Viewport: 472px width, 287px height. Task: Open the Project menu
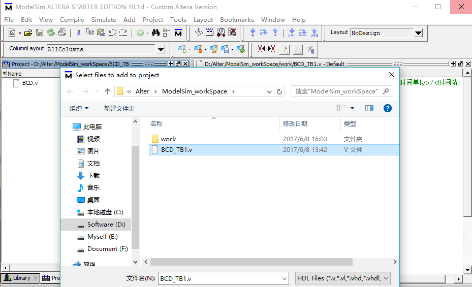153,19
